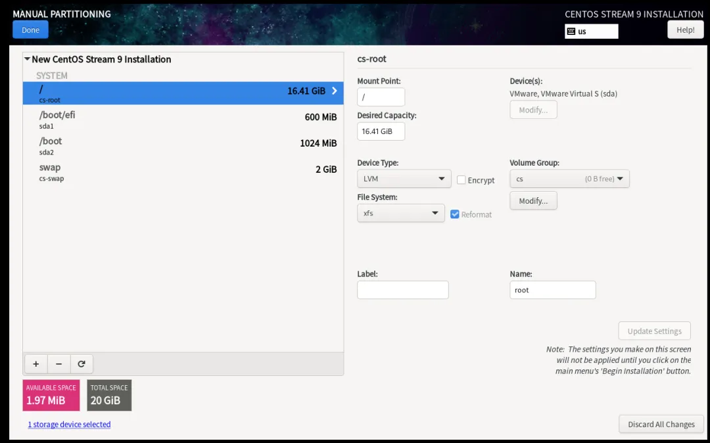Viewport: 710px width, 443px height.
Task: Click the Name field containing root
Action: point(552,290)
